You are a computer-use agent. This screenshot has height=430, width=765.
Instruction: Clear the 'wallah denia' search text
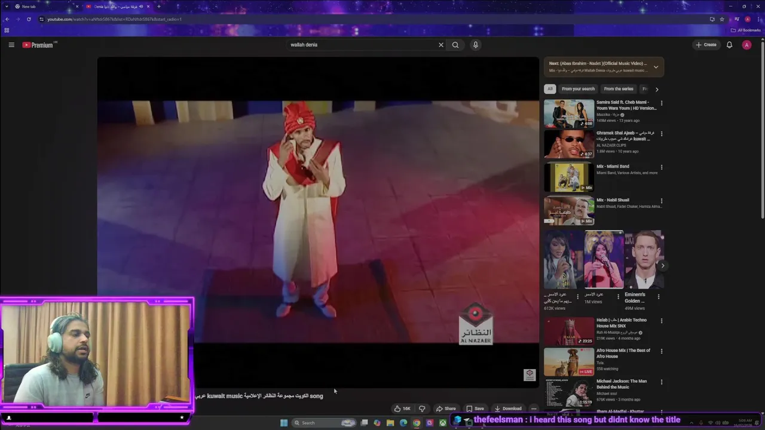(x=441, y=45)
